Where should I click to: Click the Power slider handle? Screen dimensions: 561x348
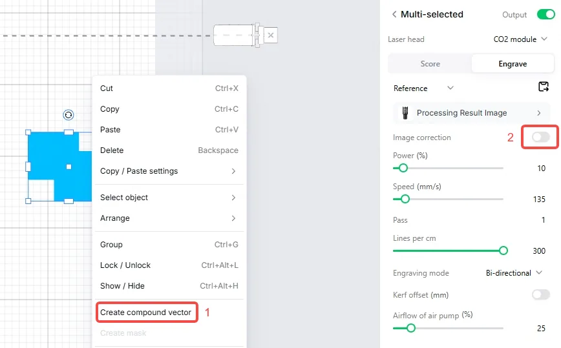pos(403,168)
